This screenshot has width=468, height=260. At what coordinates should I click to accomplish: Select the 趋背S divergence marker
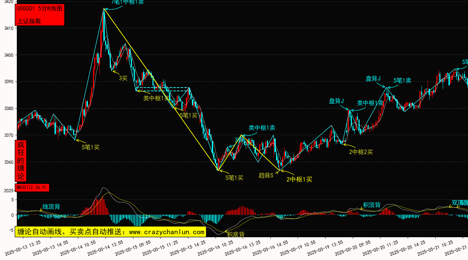(x=266, y=175)
